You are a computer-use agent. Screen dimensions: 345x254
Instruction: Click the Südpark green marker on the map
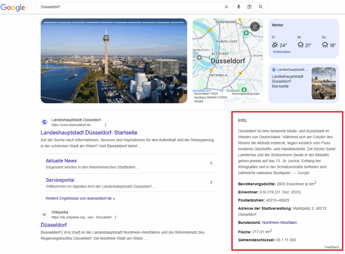pos(244,90)
